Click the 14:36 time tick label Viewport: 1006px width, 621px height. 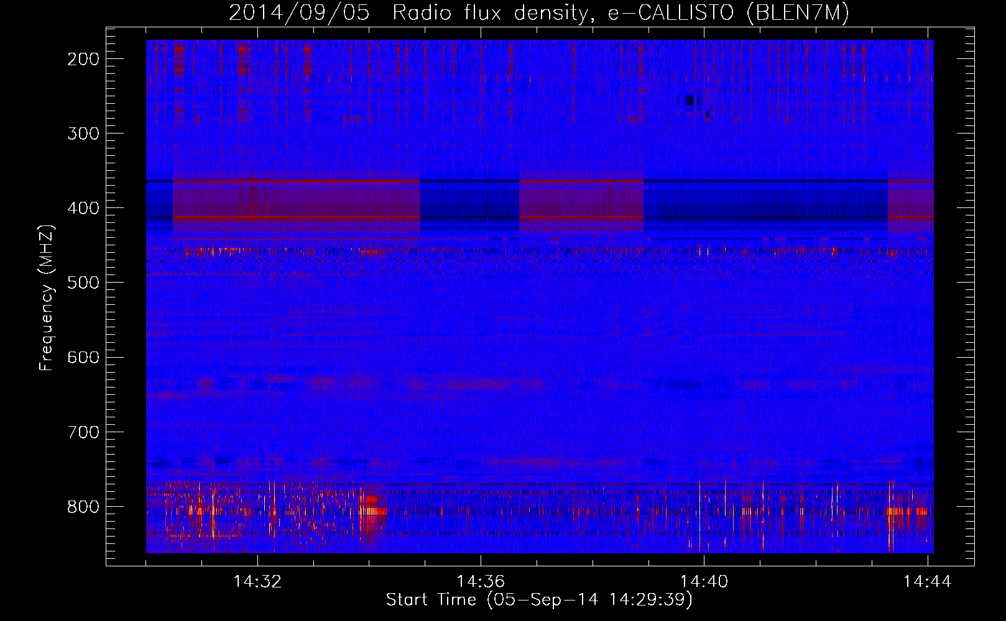(x=481, y=582)
